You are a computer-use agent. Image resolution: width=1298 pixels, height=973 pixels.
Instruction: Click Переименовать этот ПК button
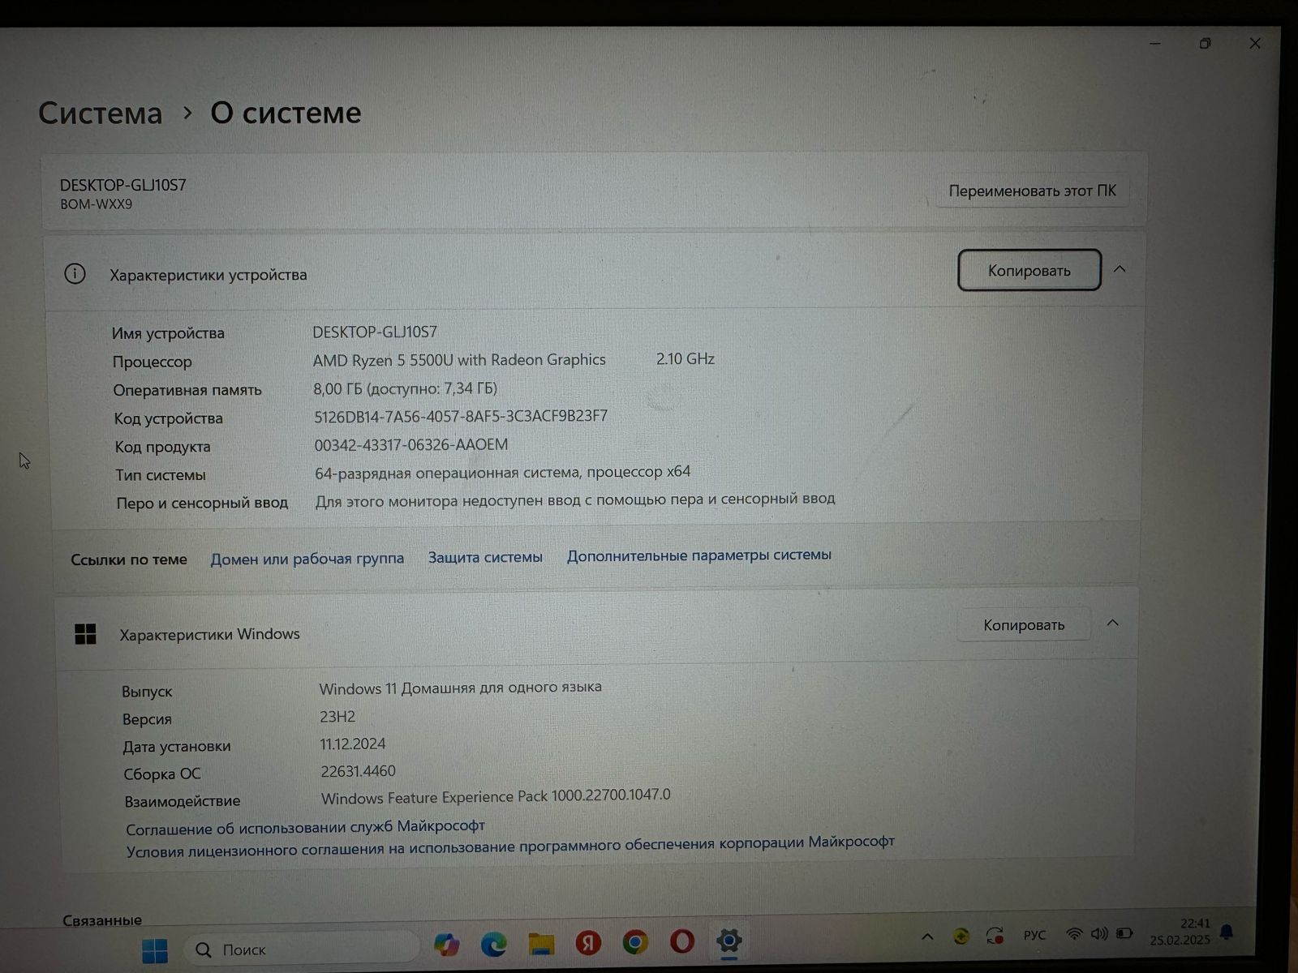pyautogui.click(x=1032, y=191)
